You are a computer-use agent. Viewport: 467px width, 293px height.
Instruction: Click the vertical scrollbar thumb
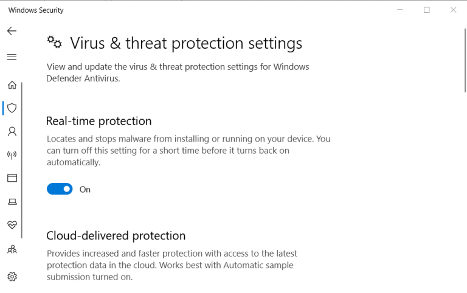(465, 61)
